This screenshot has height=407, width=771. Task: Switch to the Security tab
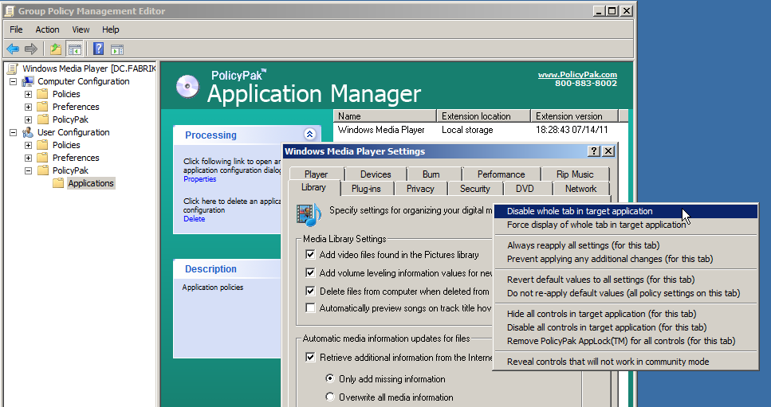coord(475,189)
